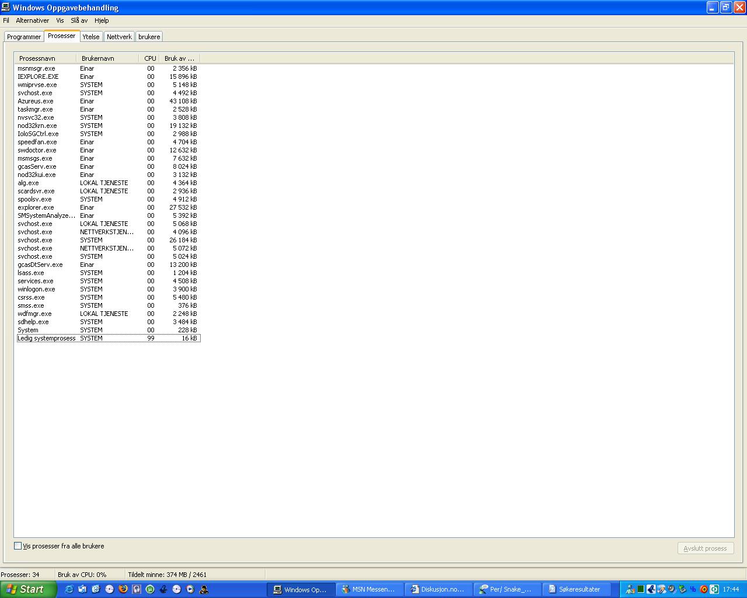This screenshot has height=598, width=747.
Task: Click the disc icon left of Firefox
Action: (x=109, y=589)
